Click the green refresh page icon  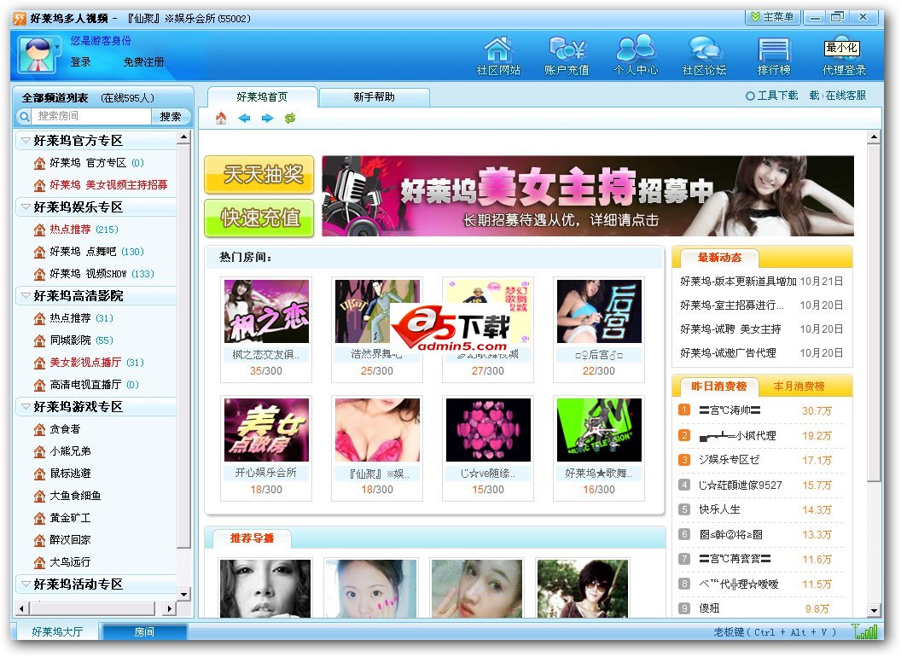(x=289, y=119)
